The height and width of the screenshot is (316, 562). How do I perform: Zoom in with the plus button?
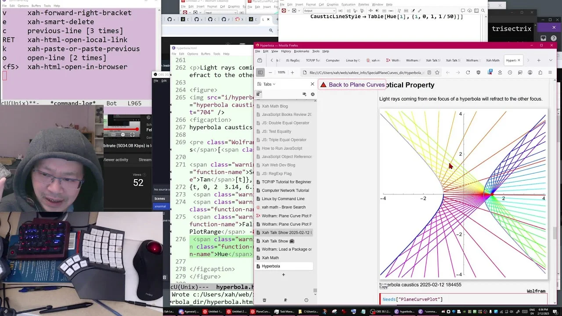[292, 72]
